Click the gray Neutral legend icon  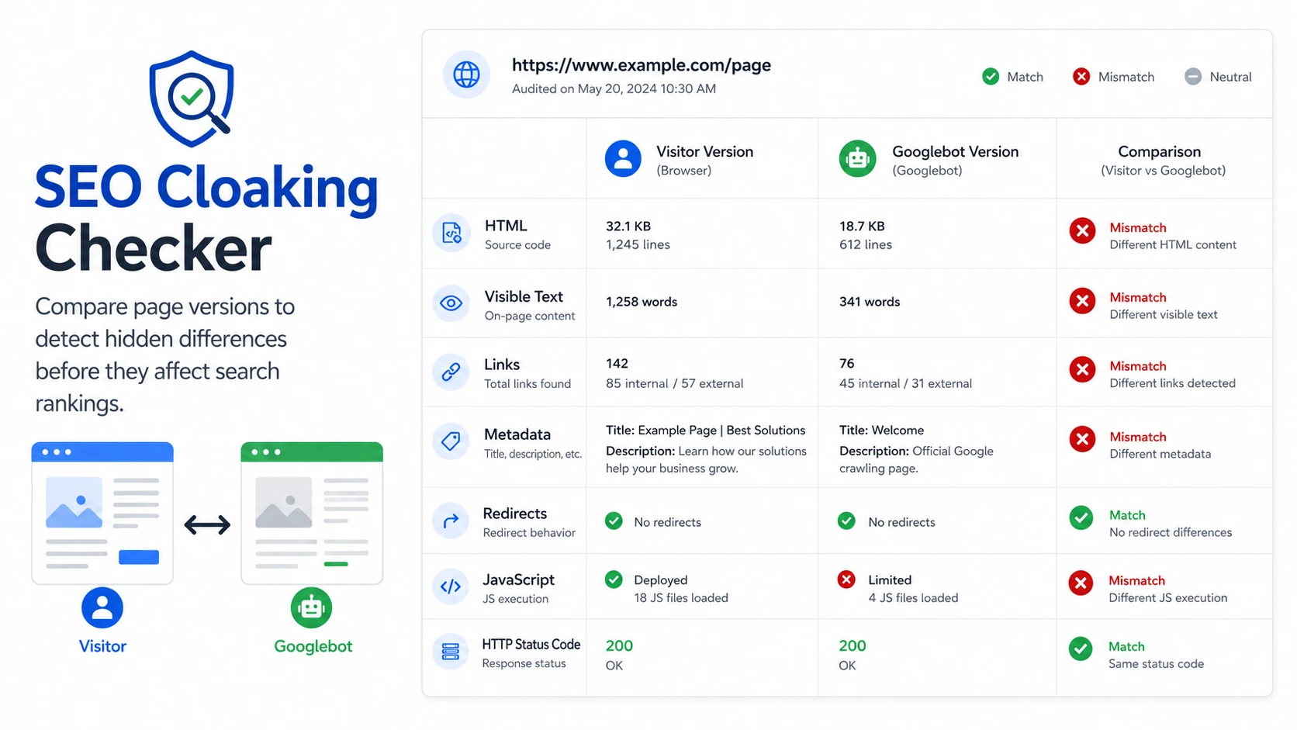[1193, 76]
